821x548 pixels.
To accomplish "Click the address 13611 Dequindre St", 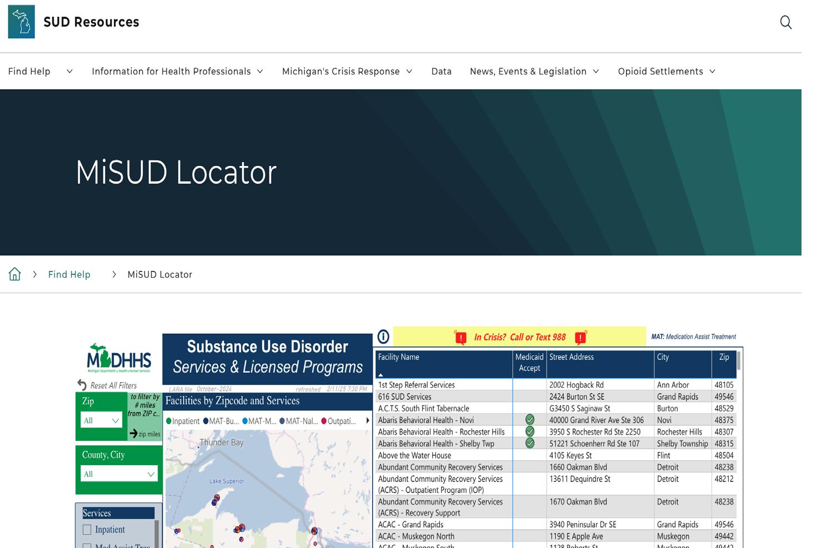I will (579, 479).
